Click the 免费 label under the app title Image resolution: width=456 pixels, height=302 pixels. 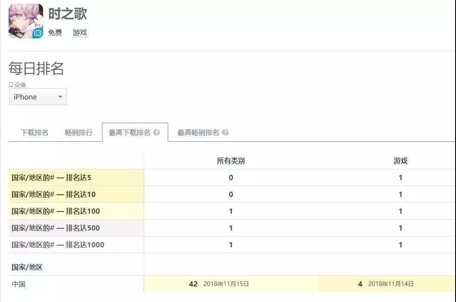(x=55, y=33)
